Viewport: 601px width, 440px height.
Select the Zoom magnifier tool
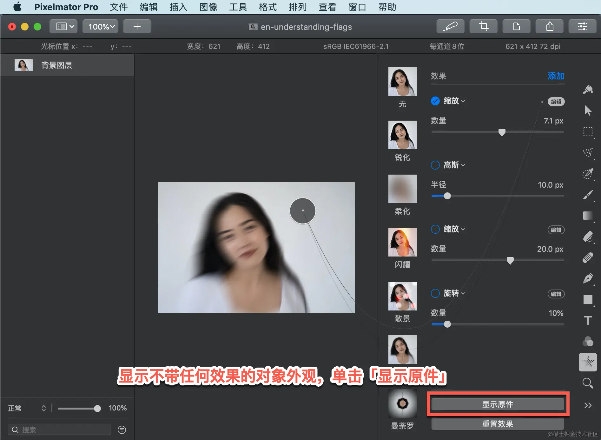coord(588,383)
